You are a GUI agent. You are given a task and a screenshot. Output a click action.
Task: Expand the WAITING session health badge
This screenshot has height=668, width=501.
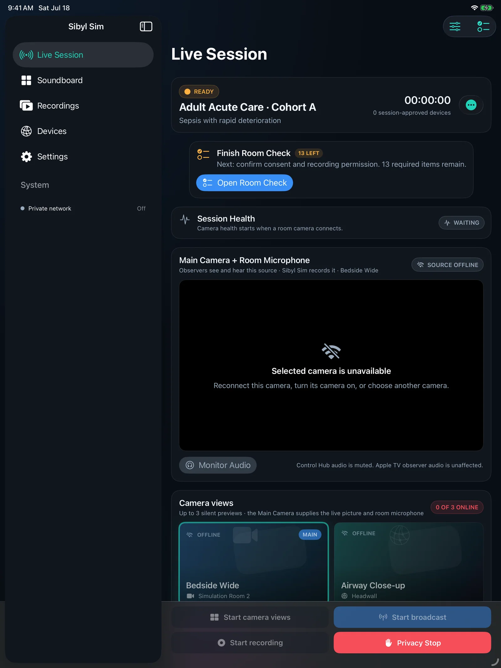click(462, 223)
